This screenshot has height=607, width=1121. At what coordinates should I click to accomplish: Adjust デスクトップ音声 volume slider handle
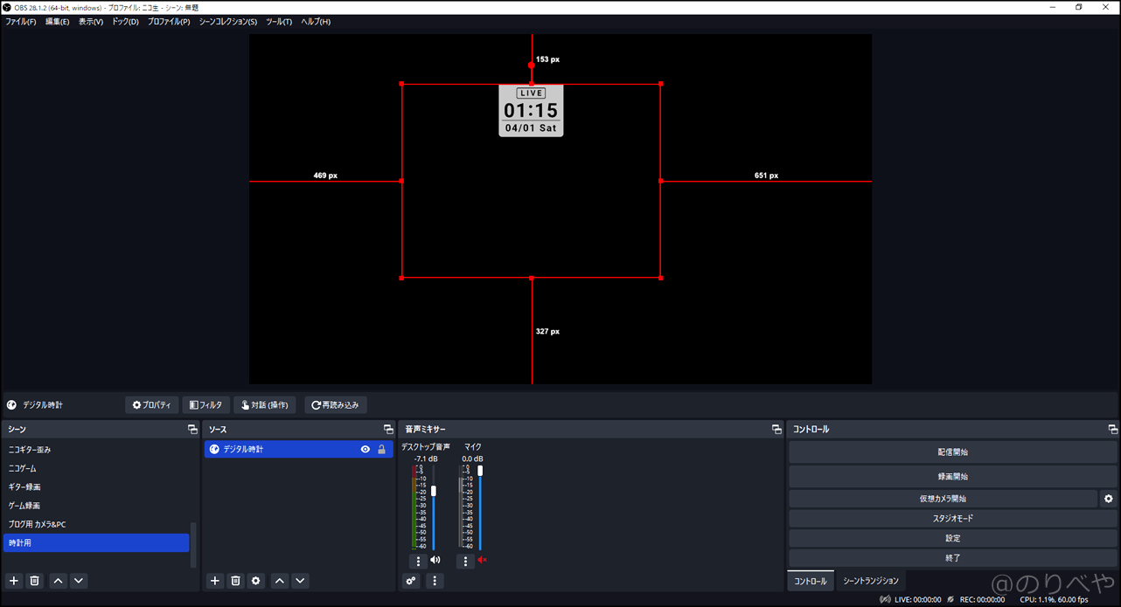[x=434, y=491]
